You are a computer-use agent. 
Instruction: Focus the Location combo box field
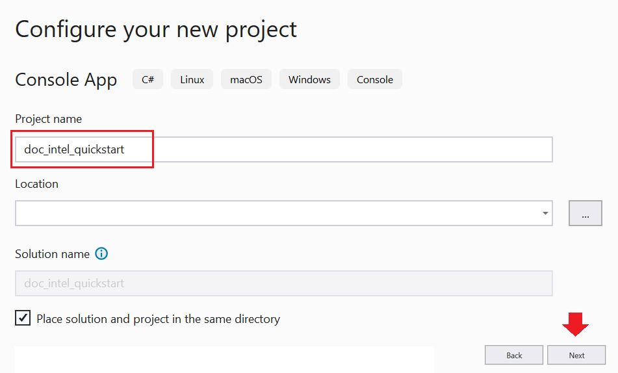pos(273,214)
